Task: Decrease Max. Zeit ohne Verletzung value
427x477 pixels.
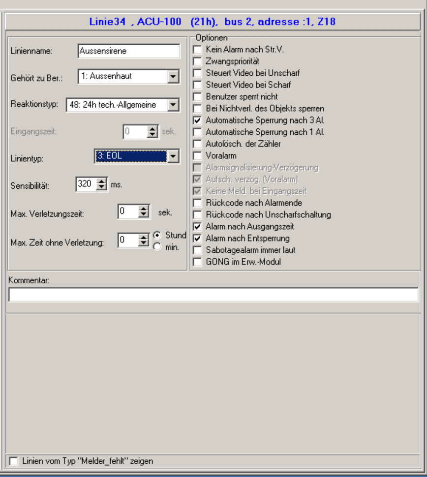Action: [144, 242]
